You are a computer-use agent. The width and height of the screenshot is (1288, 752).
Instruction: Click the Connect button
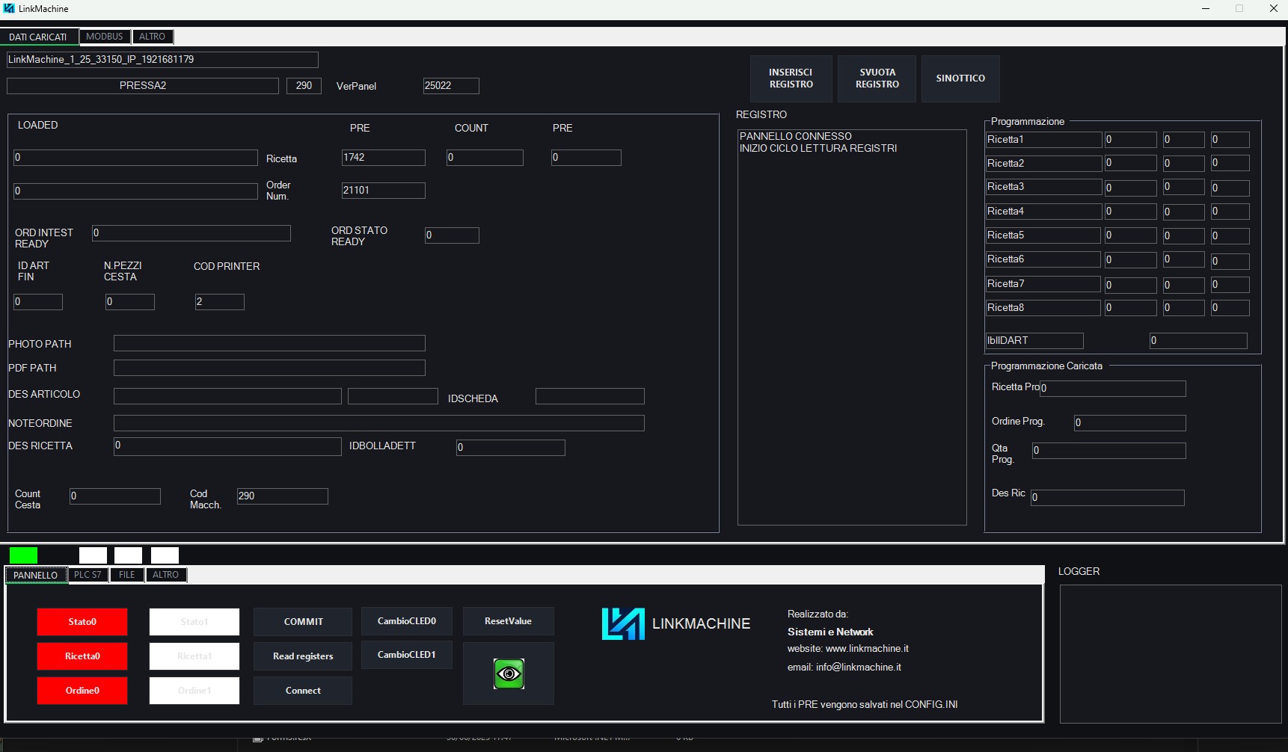[303, 691]
